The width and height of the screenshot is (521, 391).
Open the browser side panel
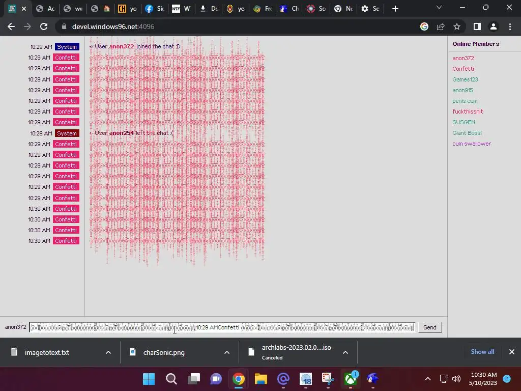(477, 26)
